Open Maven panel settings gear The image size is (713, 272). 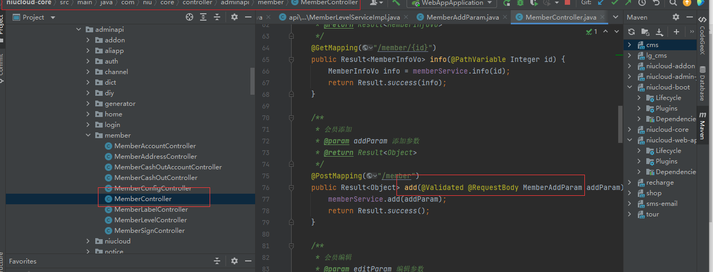675,17
